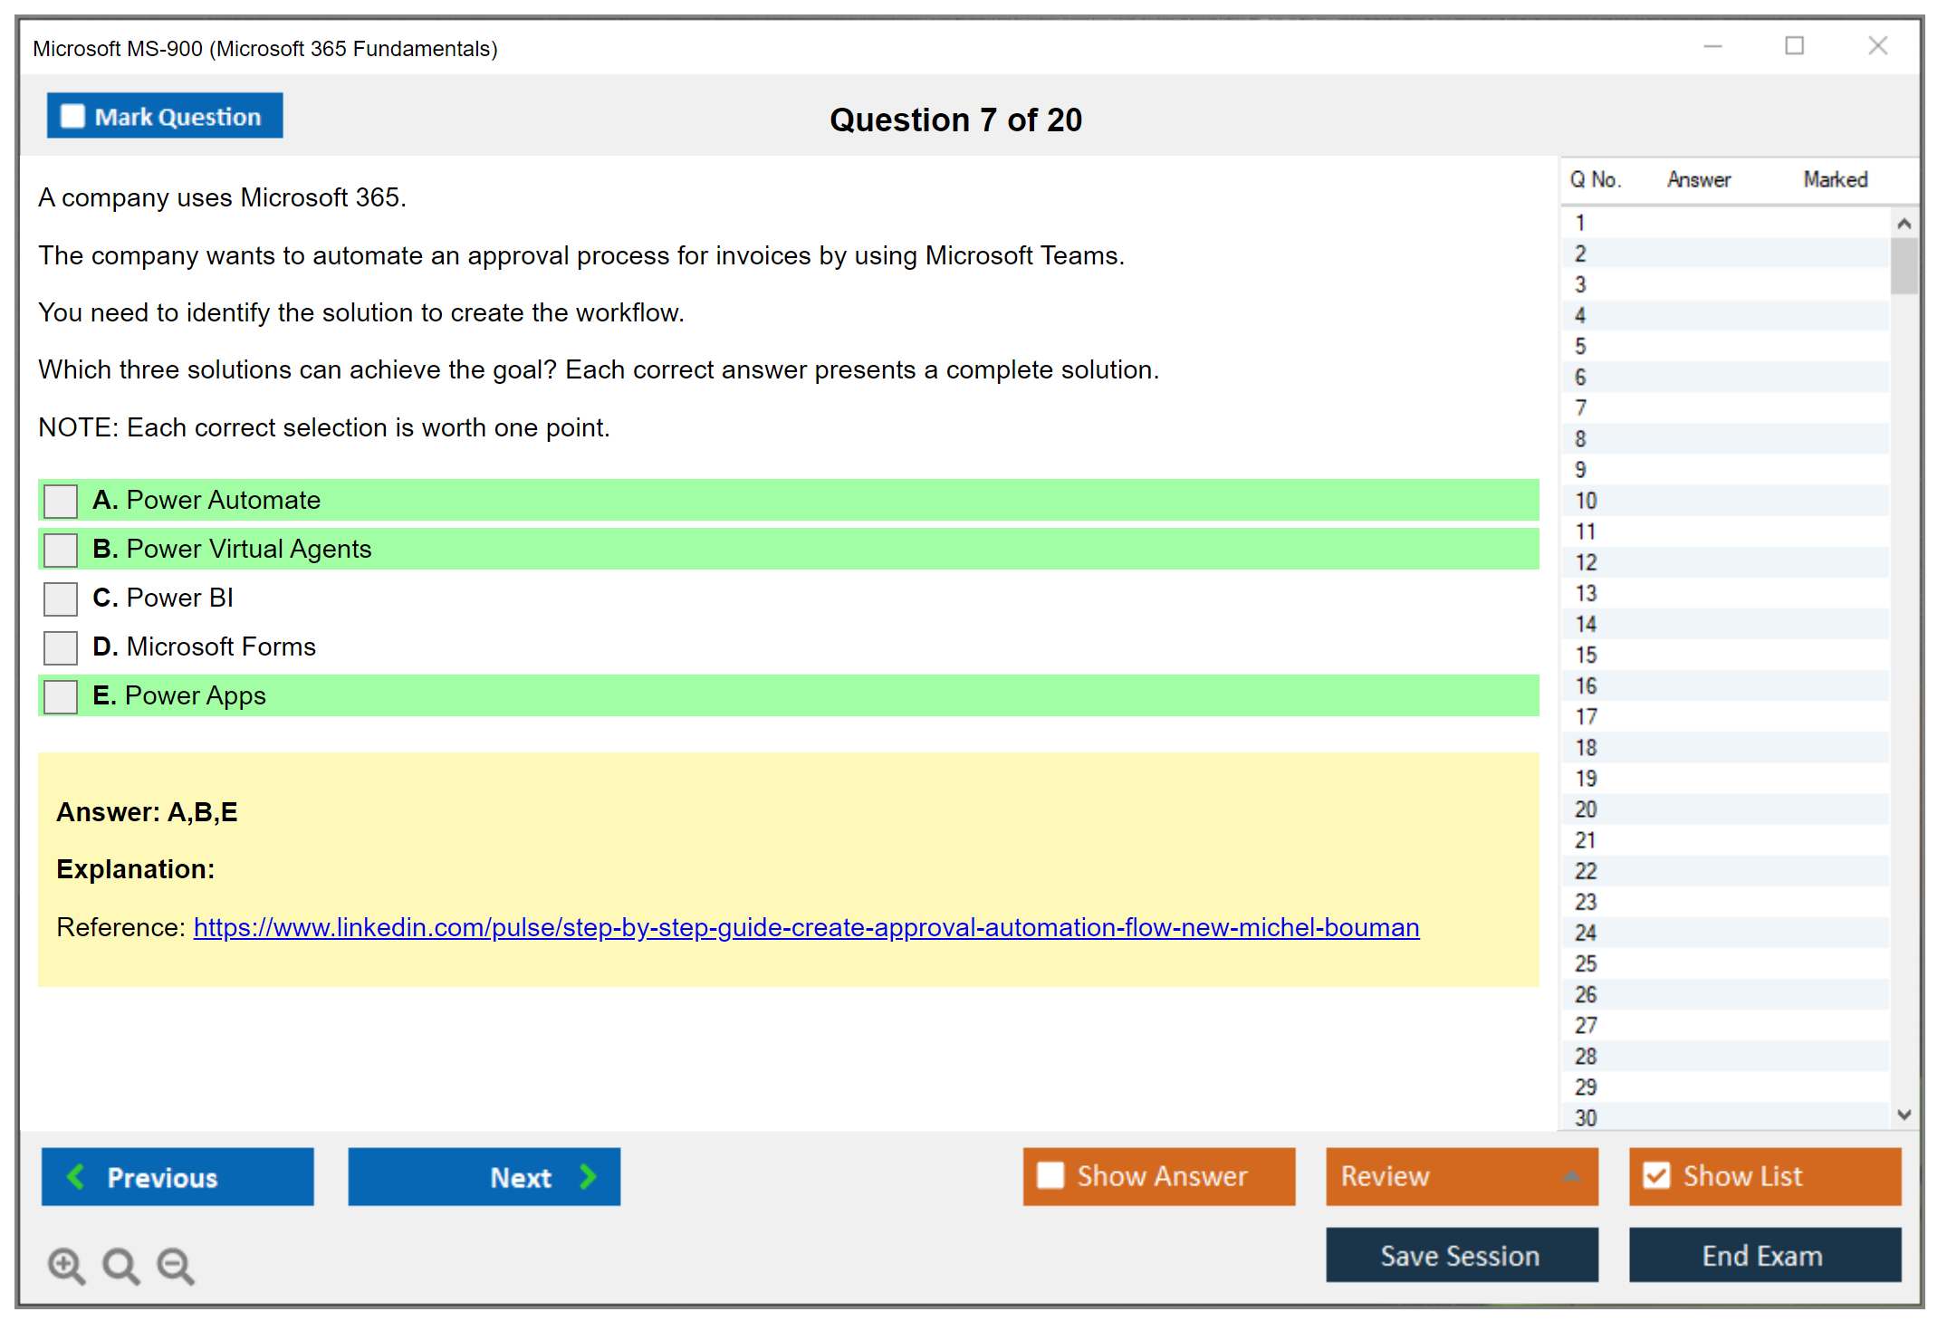Close the MS-900 exam window
The height and width of the screenshot is (1331, 1947).
(x=1877, y=46)
